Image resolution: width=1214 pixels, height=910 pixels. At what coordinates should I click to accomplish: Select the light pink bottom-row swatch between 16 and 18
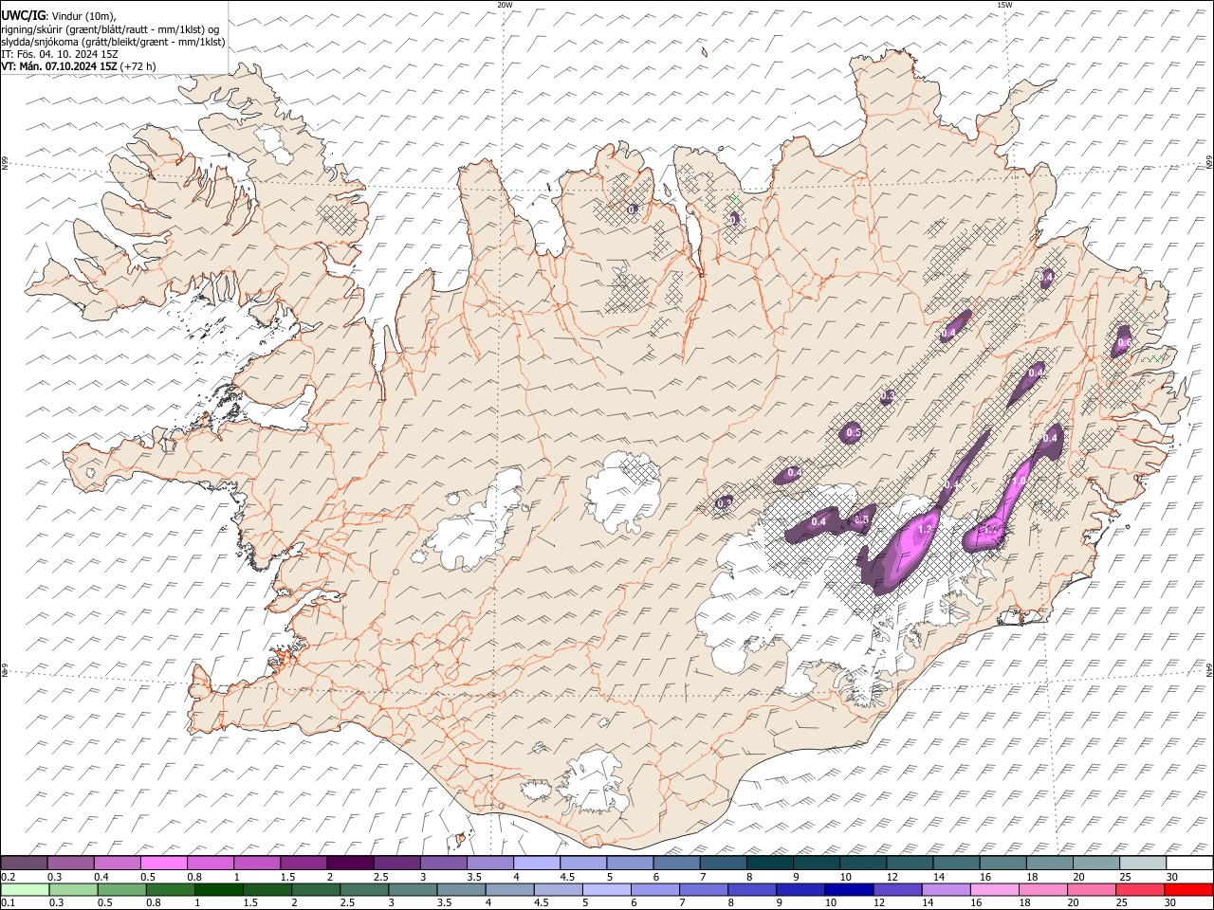(993, 889)
